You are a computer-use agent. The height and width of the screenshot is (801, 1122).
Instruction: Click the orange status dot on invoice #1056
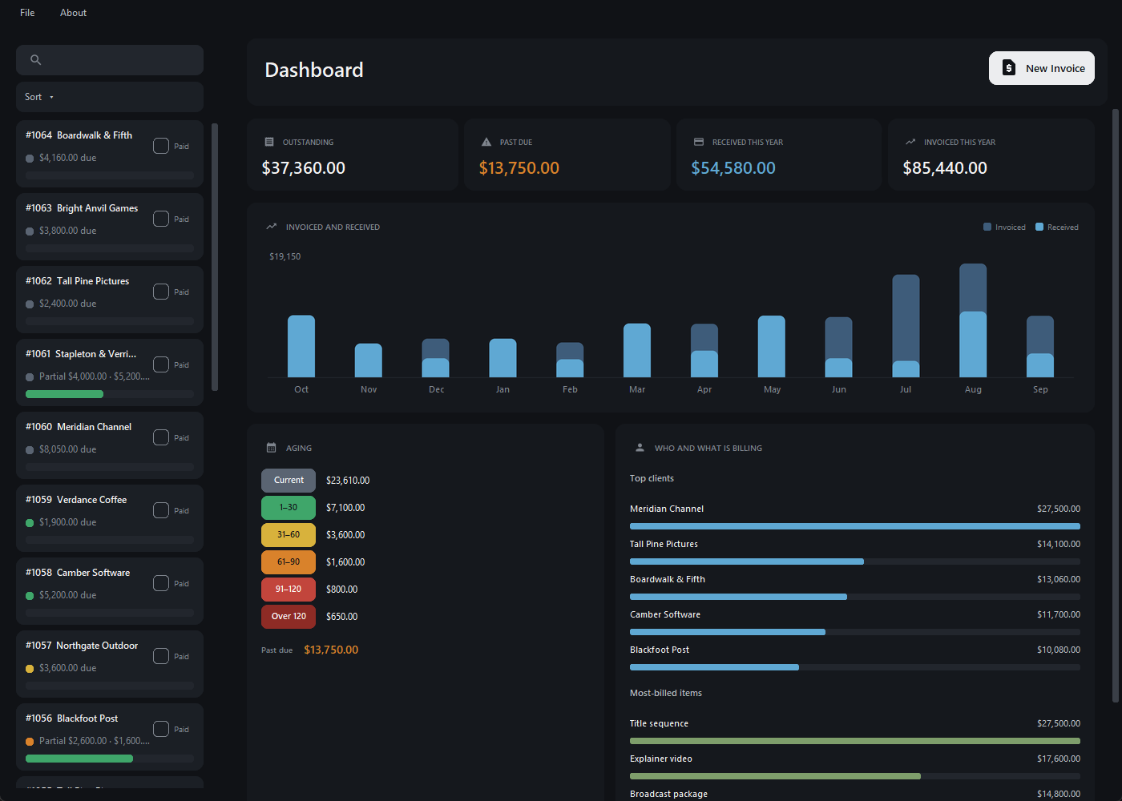[30, 742]
